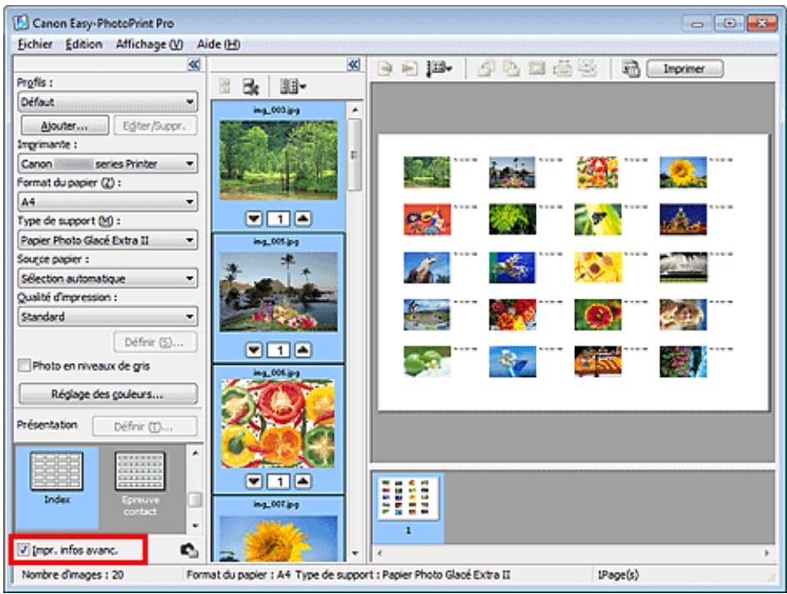Click the grayed dashed-frame toolbar icon
Viewport: 787px width, 594px height.
(563, 68)
